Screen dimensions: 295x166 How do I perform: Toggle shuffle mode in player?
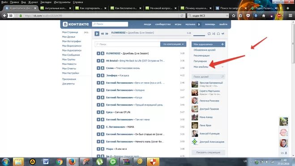coord(214,34)
